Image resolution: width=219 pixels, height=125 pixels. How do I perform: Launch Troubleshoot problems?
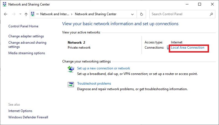tap(94, 84)
